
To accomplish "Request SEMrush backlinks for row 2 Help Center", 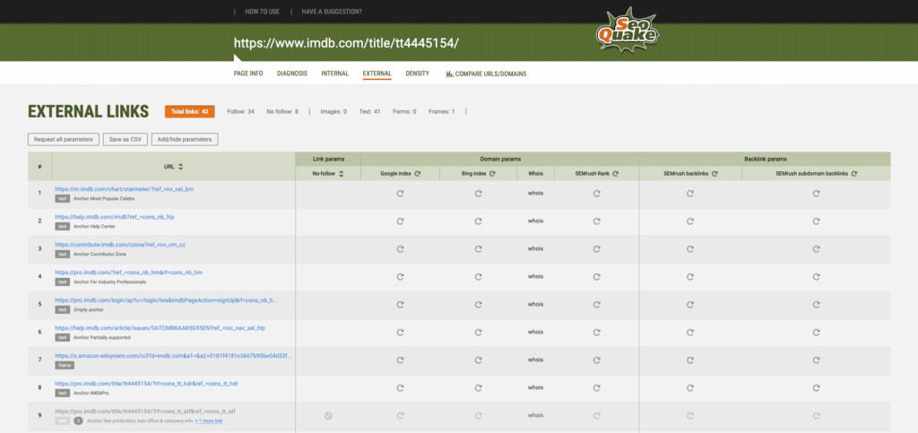I will coord(690,221).
